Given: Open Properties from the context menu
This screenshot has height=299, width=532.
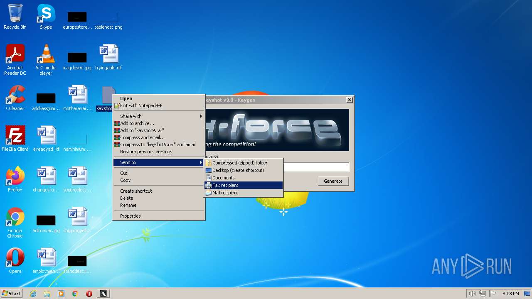Looking at the screenshot, I should pos(159,216).
